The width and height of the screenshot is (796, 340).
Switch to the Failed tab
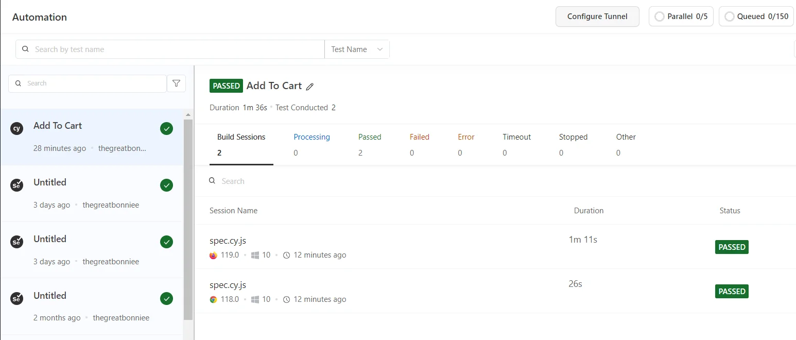(x=419, y=137)
